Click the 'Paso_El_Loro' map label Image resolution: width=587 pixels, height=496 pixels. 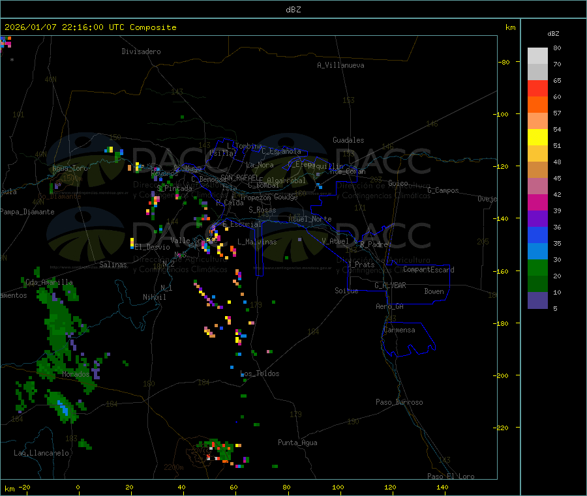point(451,476)
